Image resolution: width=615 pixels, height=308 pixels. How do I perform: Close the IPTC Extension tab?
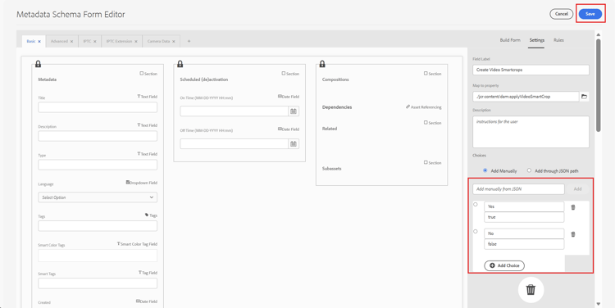point(136,41)
